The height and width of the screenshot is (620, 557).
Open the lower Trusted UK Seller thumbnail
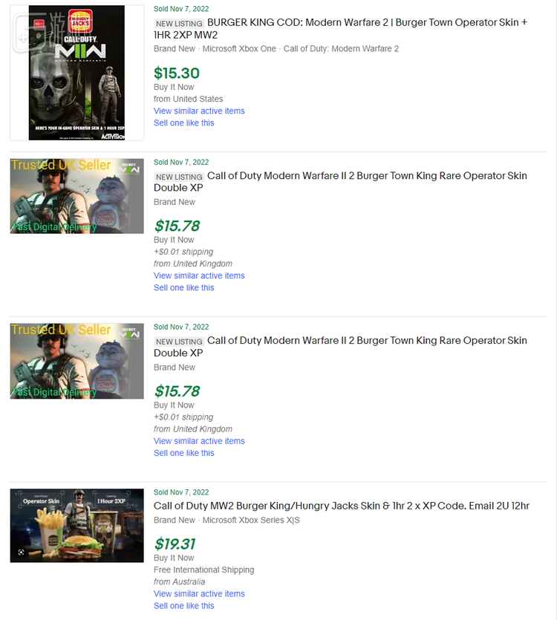point(76,361)
